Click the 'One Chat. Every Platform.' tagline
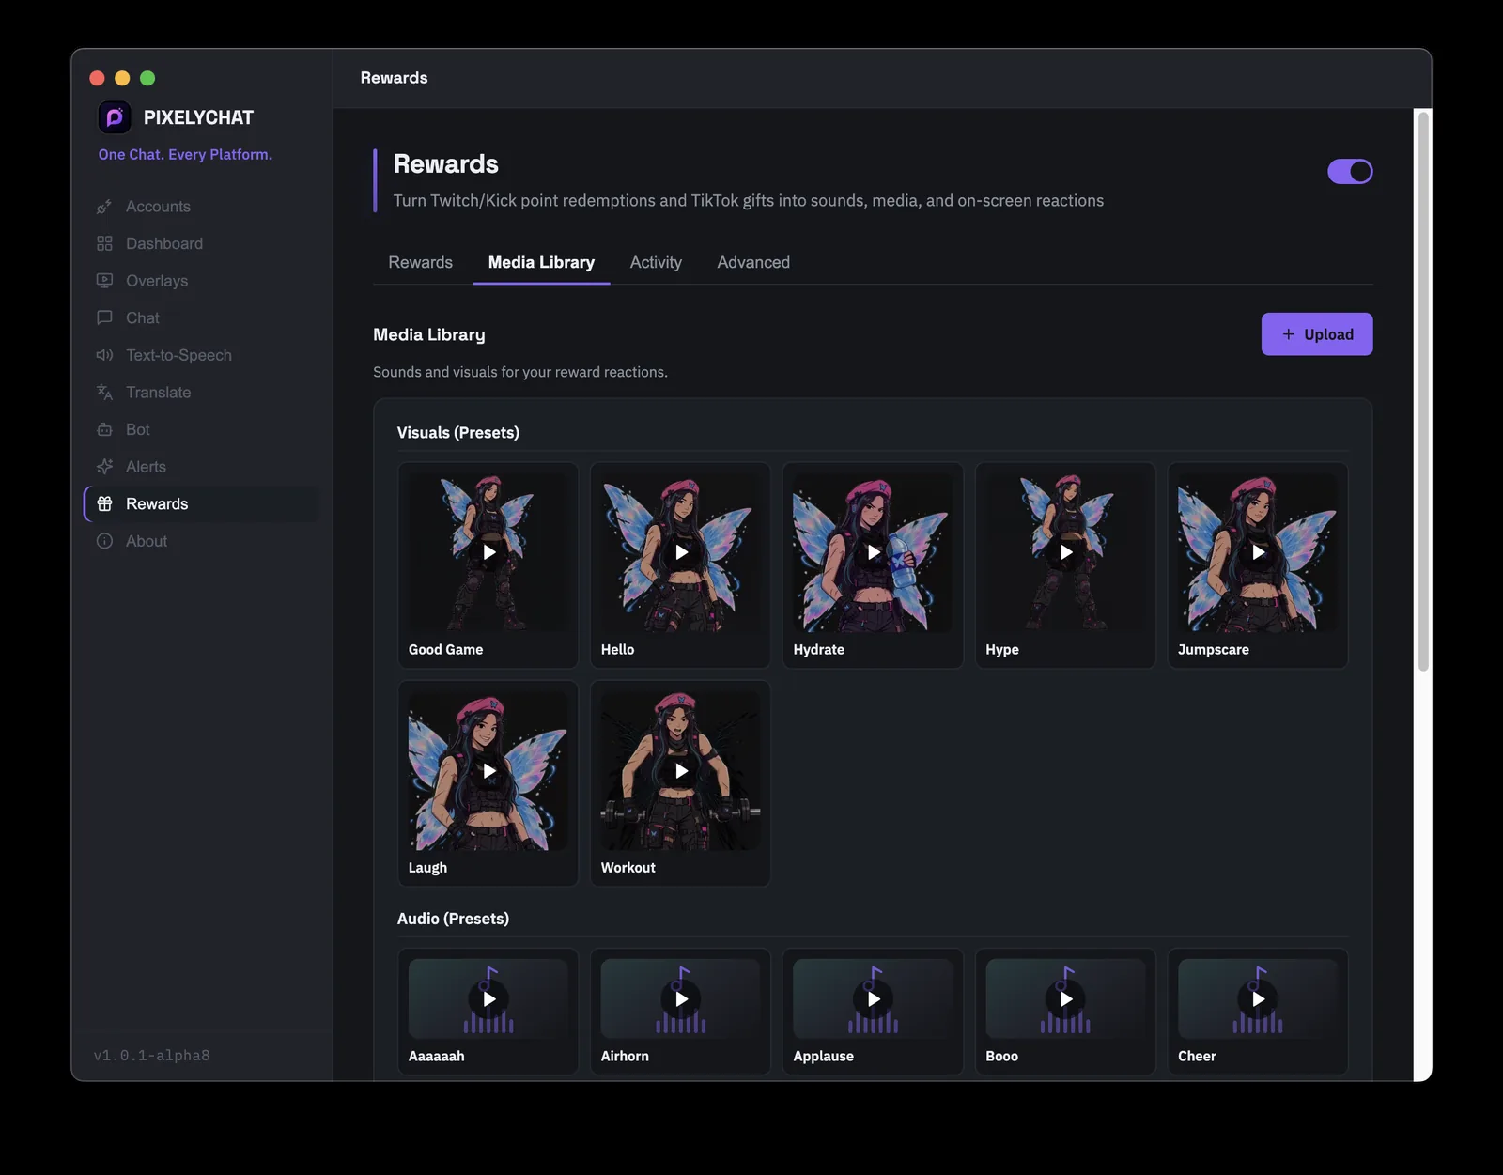1503x1175 pixels. 185,154
